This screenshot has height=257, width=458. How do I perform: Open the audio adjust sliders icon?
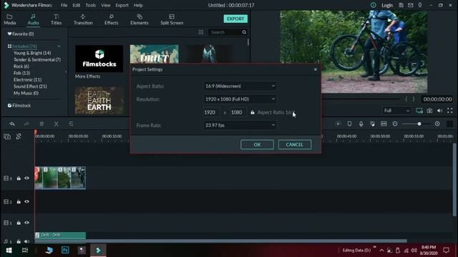pos(71,124)
